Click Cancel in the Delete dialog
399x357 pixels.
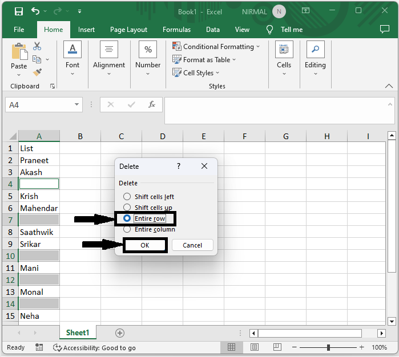point(192,245)
